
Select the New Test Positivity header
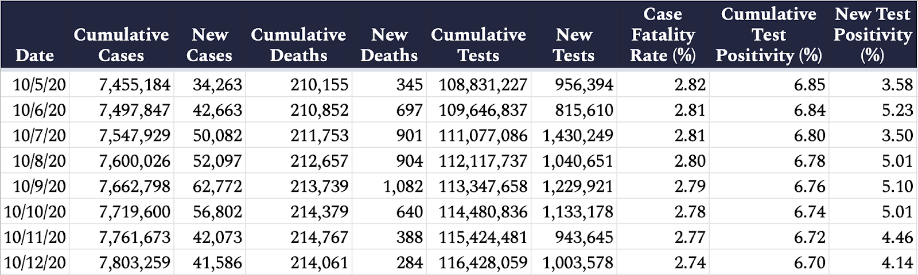click(x=873, y=34)
